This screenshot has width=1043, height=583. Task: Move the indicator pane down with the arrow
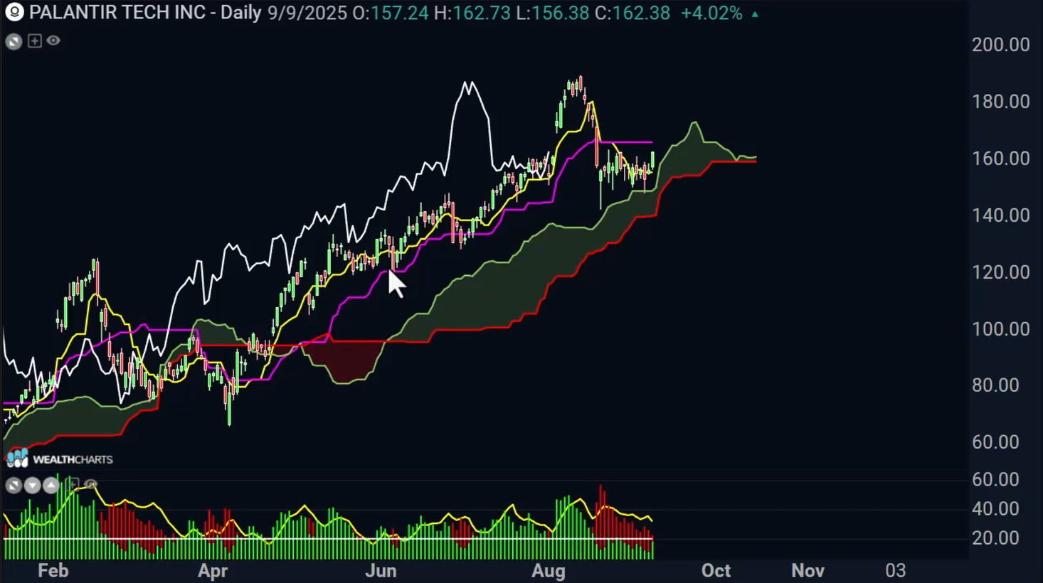(32, 486)
